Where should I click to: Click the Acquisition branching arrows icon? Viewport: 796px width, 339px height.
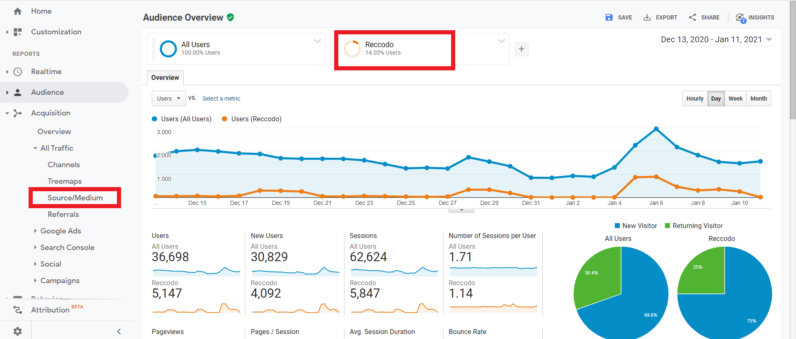click(x=17, y=113)
